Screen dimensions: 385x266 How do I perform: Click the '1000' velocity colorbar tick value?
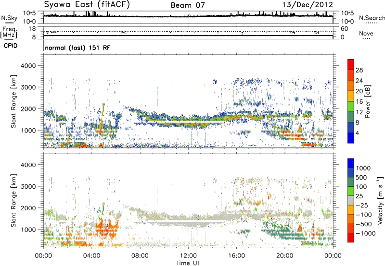coord(363,168)
